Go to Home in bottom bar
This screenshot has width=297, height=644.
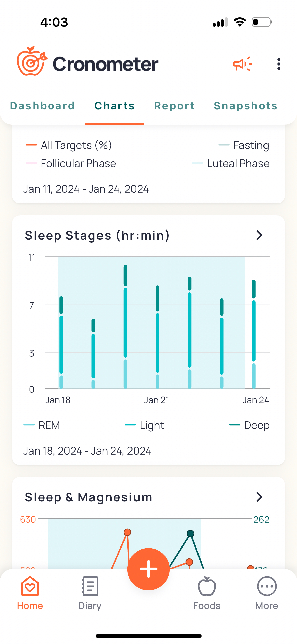[30, 593]
